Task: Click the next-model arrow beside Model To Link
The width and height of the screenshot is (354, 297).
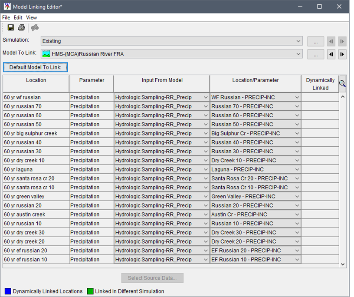Action: (x=342, y=54)
